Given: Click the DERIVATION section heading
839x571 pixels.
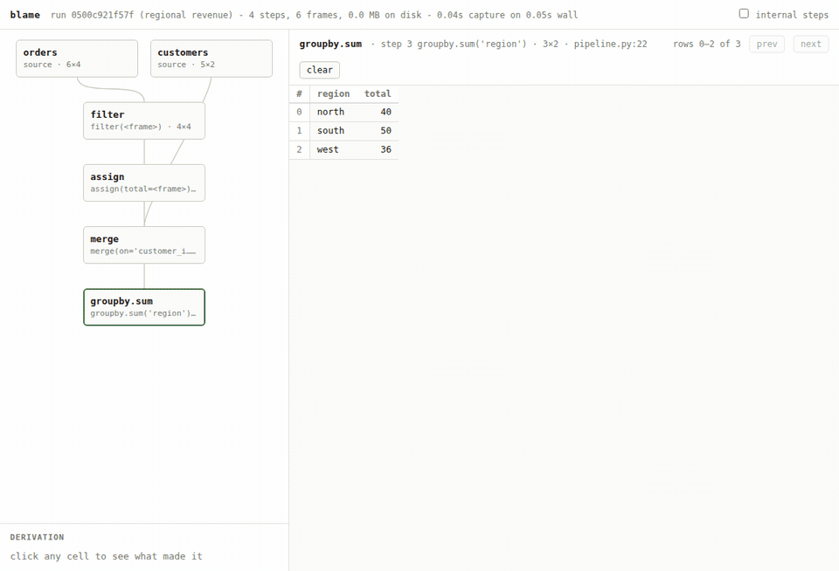Looking at the screenshot, I should tap(37, 537).
